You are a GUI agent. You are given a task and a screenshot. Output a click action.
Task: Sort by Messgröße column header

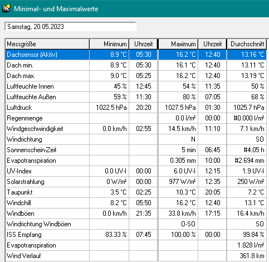47,44
